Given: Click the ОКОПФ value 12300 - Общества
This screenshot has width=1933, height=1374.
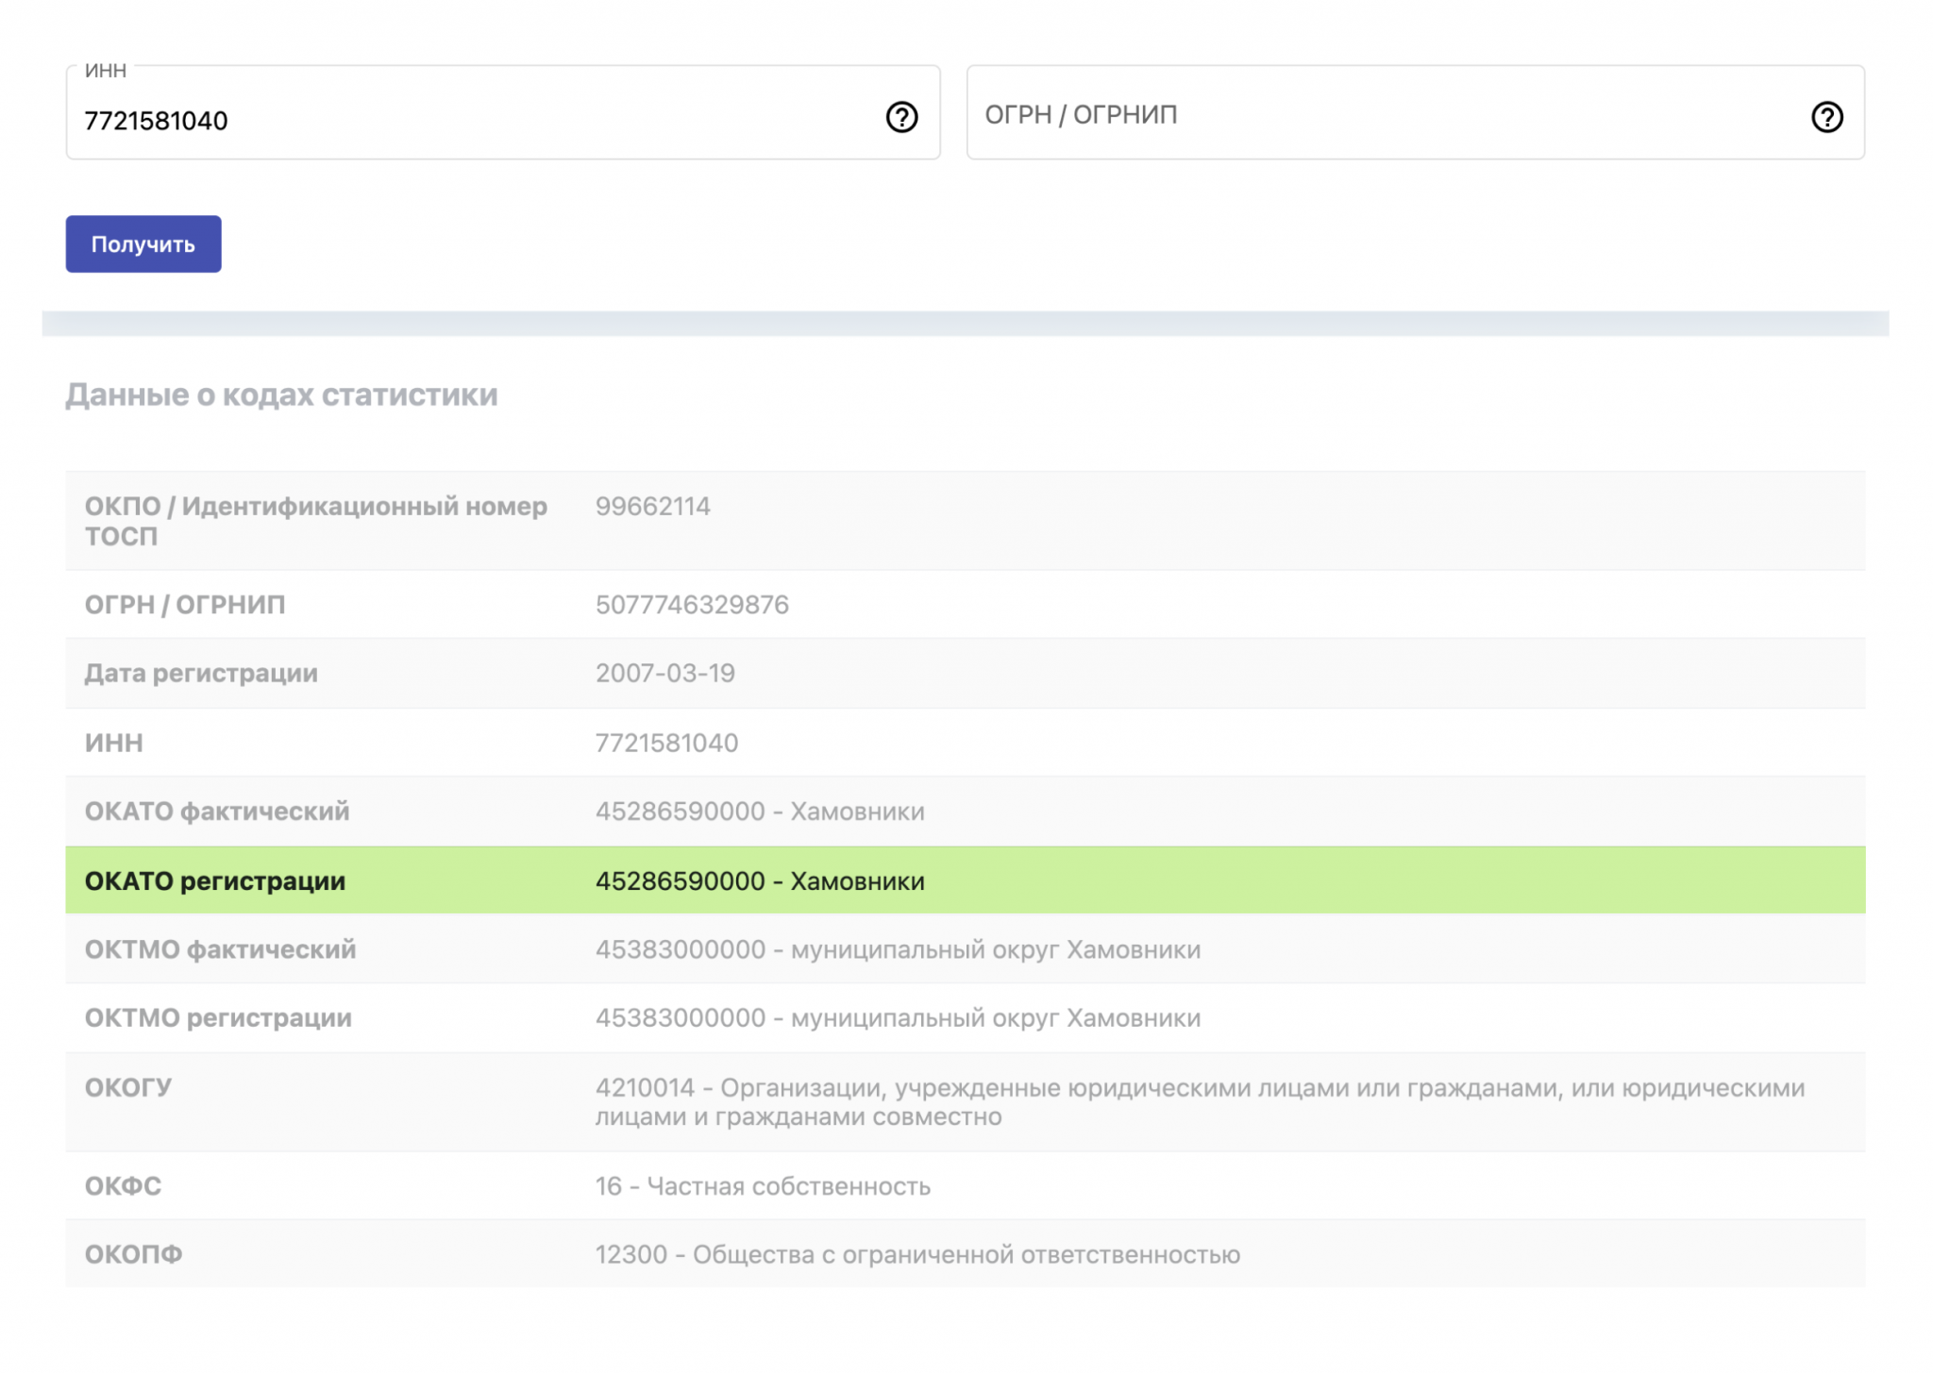Looking at the screenshot, I should [917, 1255].
